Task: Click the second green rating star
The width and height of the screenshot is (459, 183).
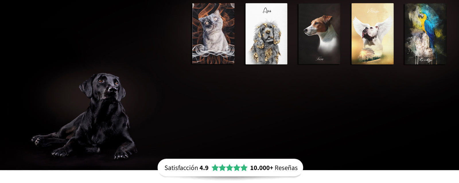Action: tap(222, 168)
